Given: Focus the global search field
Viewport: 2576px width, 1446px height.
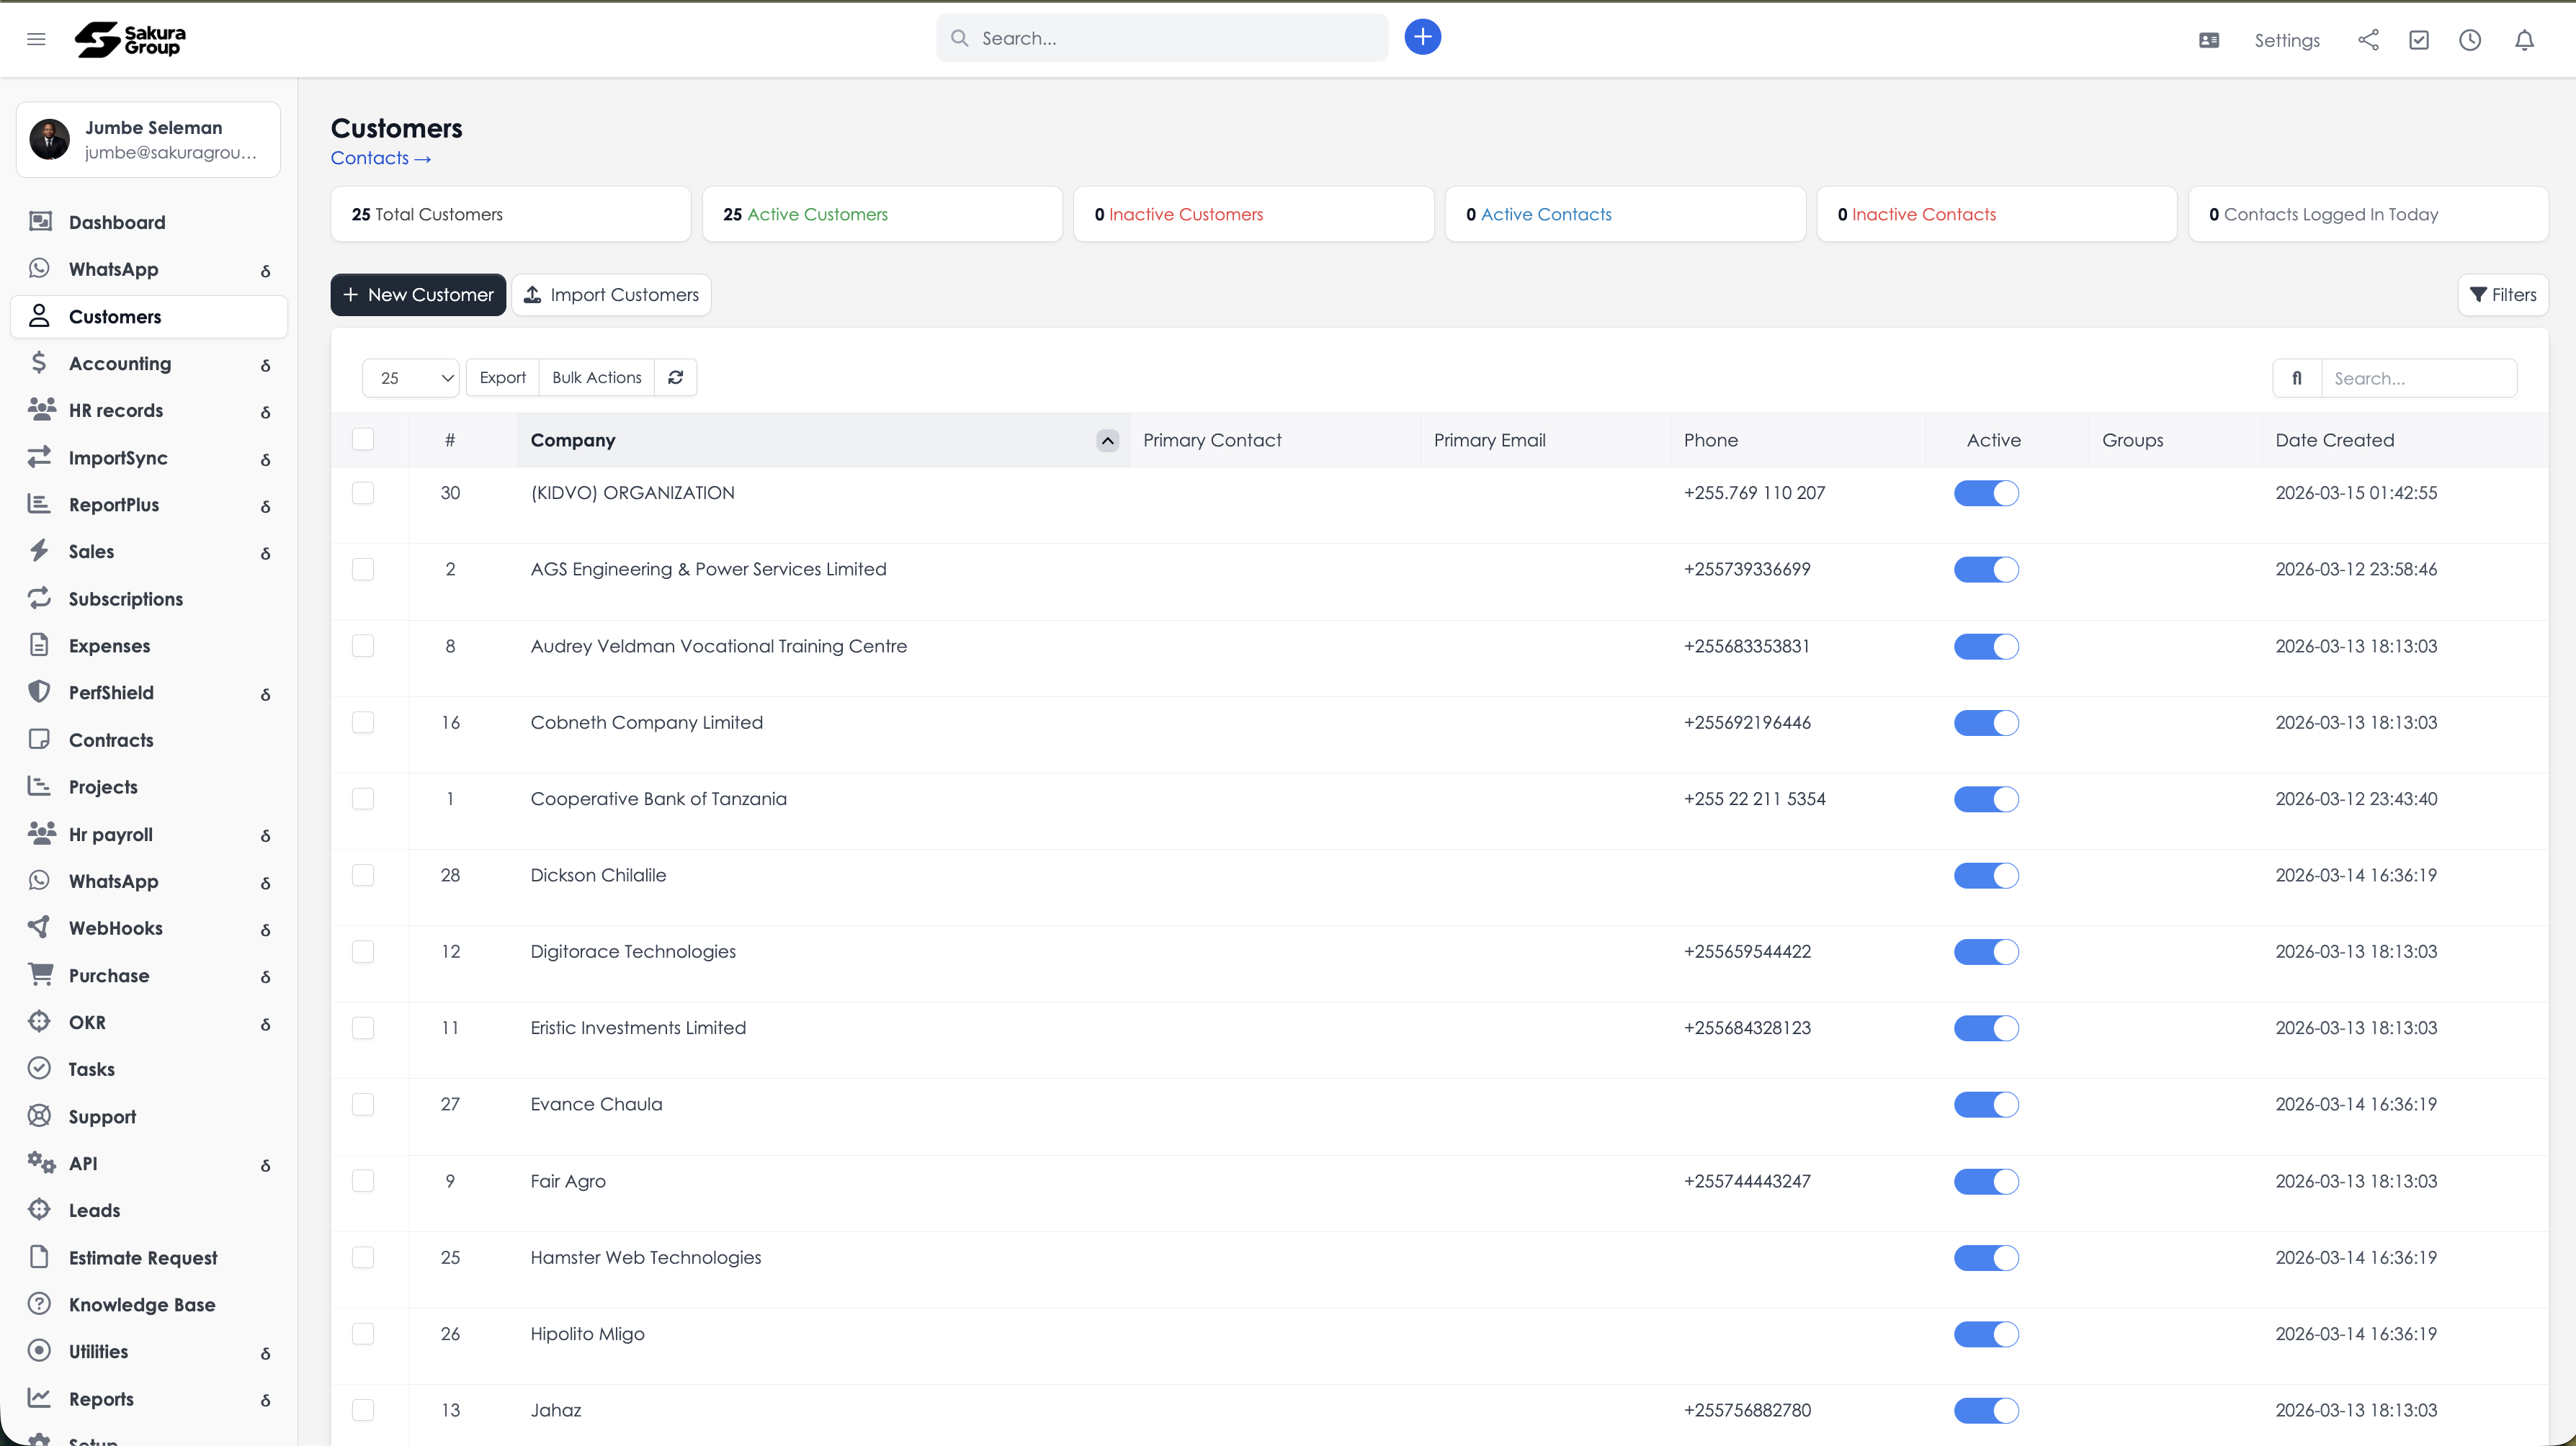Looking at the screenshot, I should pyautogui.click(x=1161, y=38).
